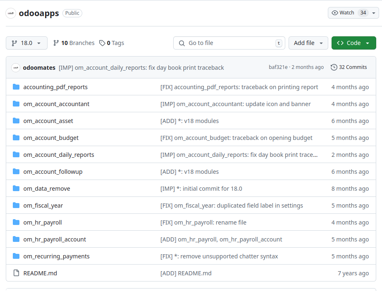382x291 pixels.
Task: Open commit '[IMP] om_account_accountant: update icon and banner'
Action: (x=236, y=104)
